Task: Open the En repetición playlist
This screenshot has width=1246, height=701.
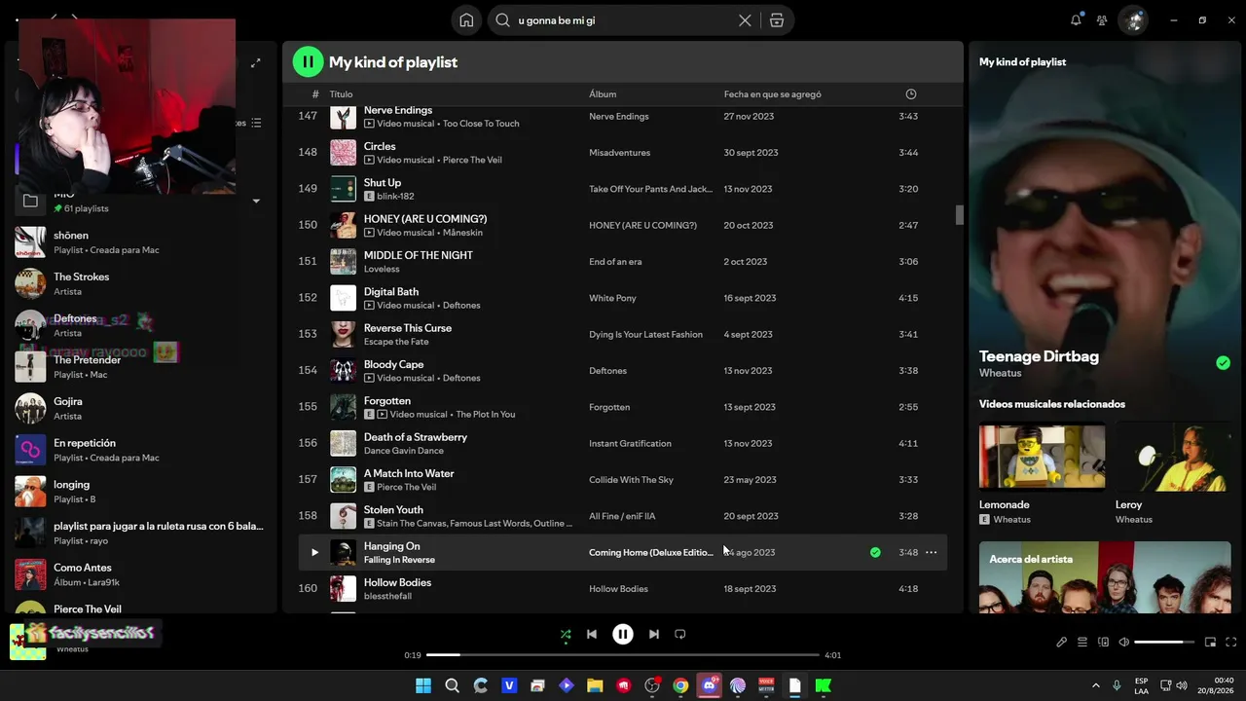Action: [141, 450]
